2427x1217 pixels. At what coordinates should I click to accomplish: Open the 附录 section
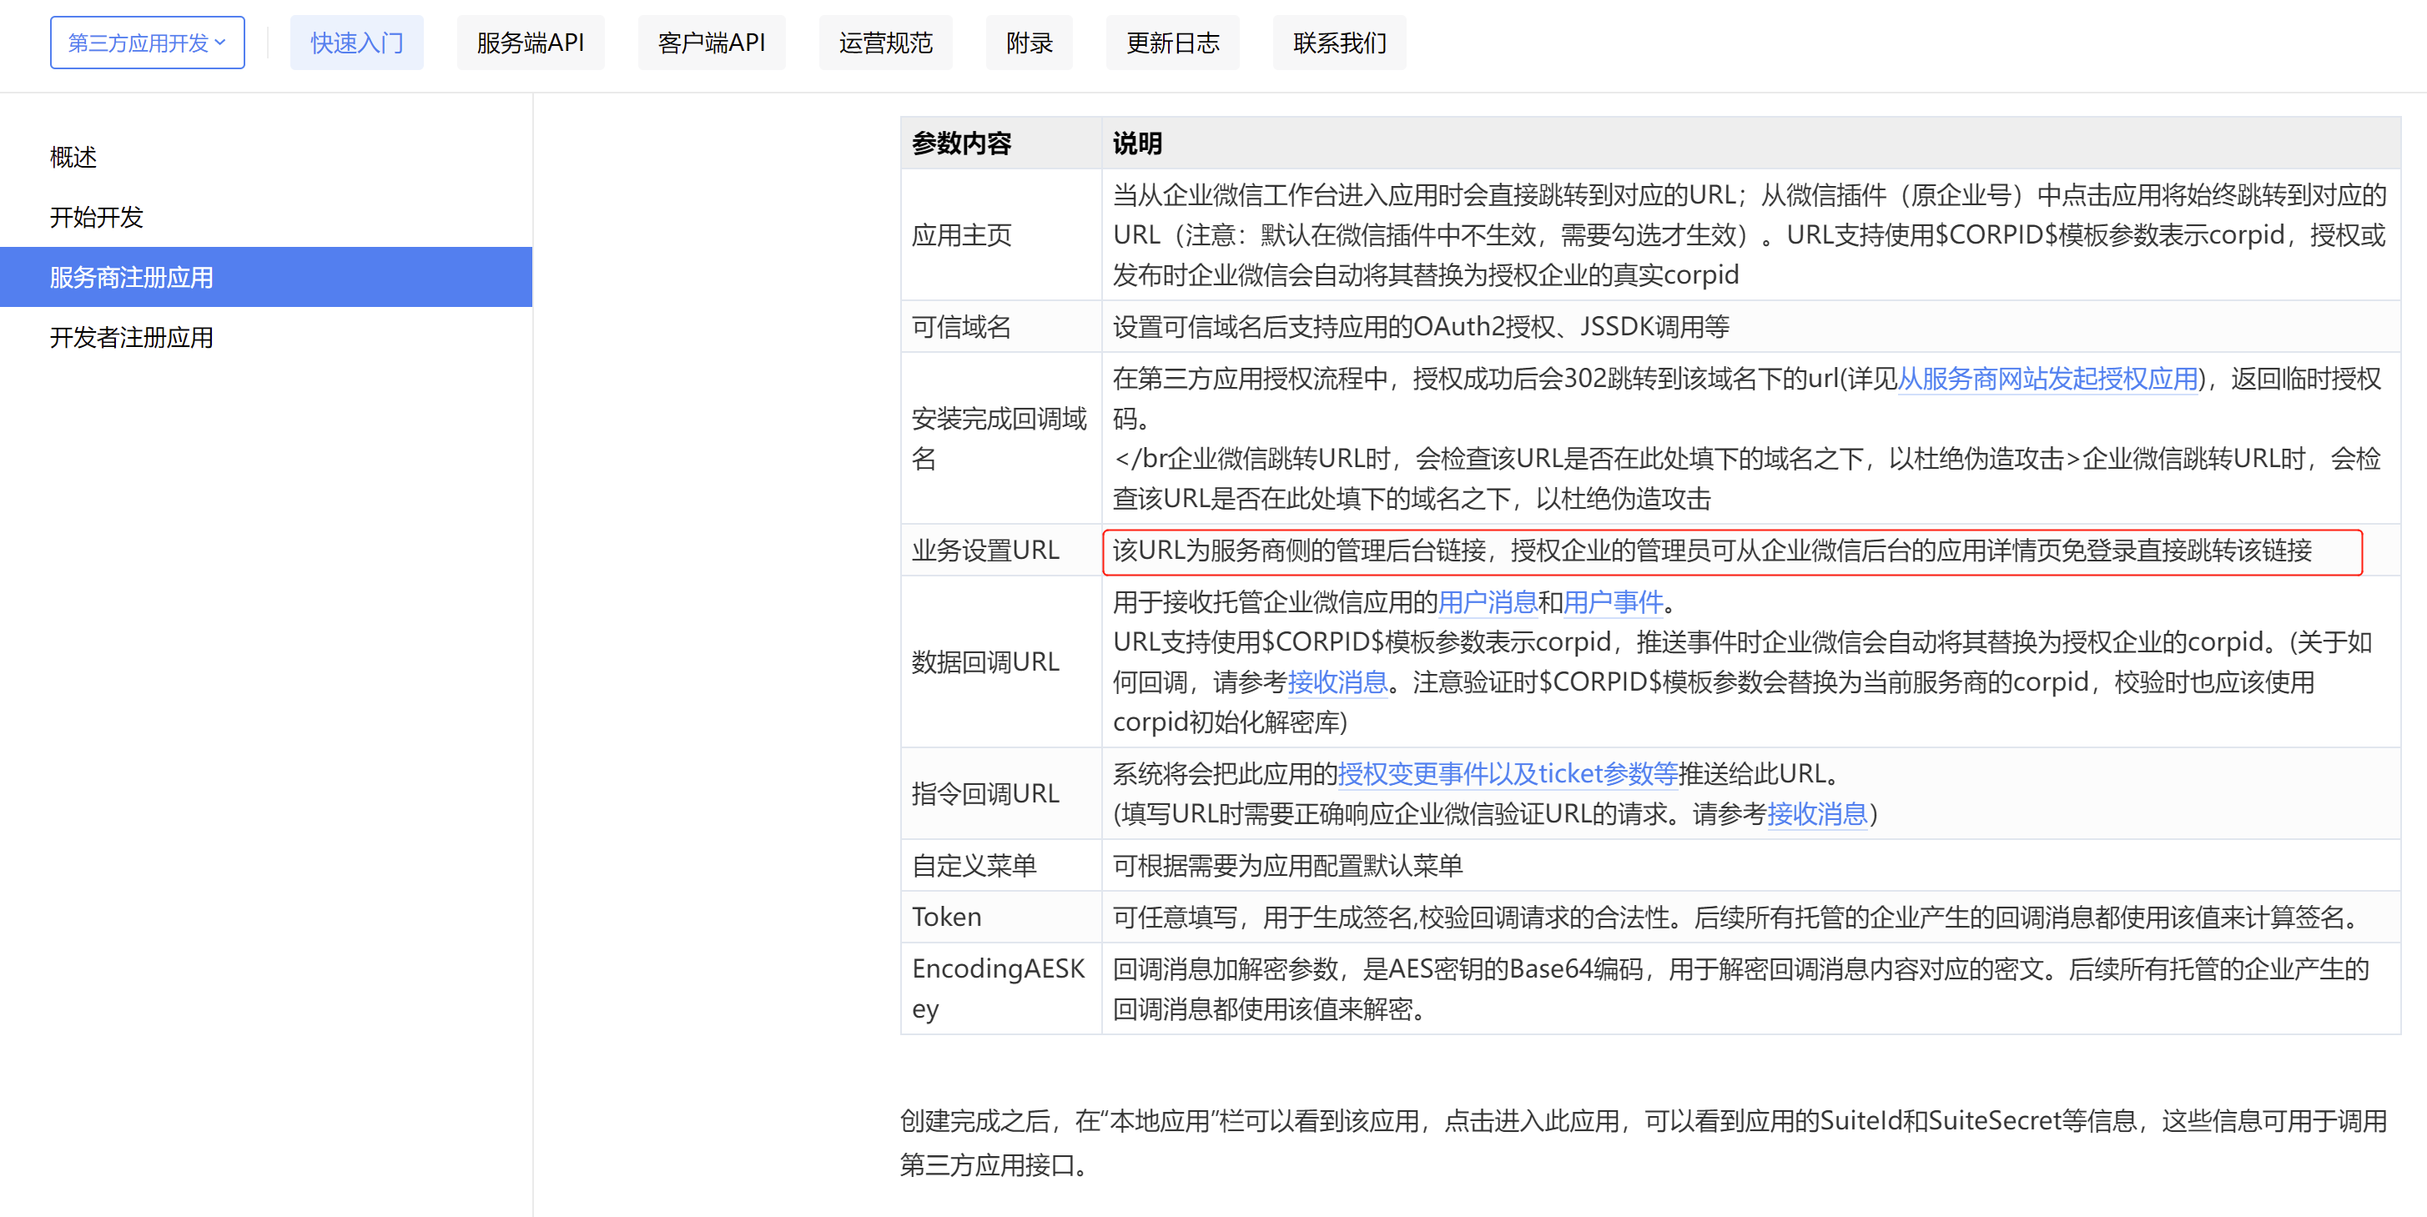pos(1030,43)
